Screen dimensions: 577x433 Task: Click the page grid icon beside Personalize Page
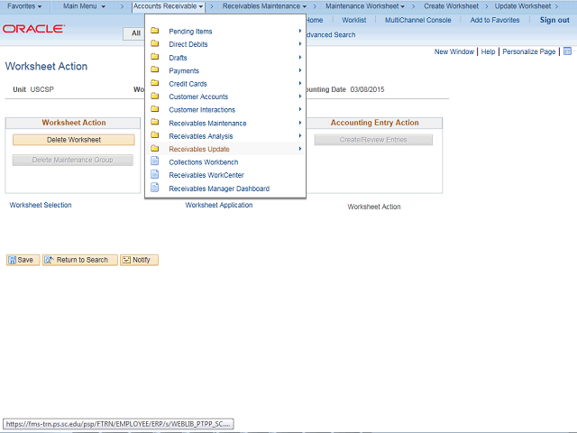click(567, 51)
